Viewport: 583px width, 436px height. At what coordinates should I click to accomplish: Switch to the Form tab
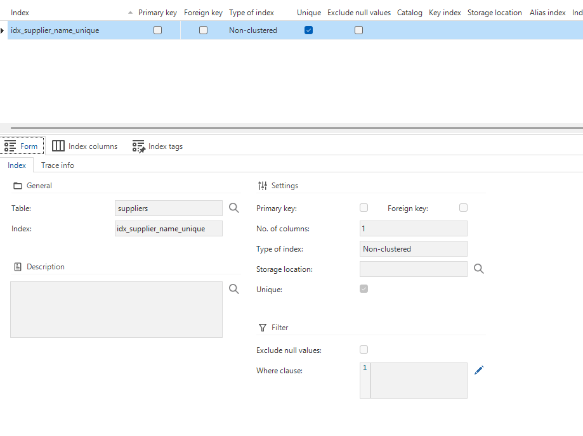tap(22, 146)
